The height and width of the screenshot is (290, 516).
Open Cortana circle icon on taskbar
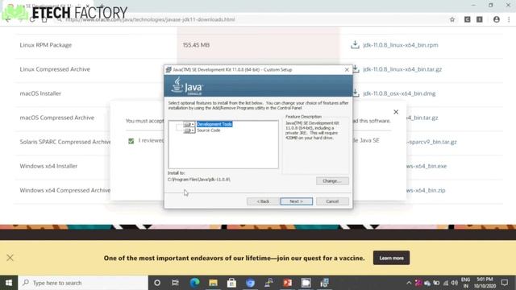(157, 283)
